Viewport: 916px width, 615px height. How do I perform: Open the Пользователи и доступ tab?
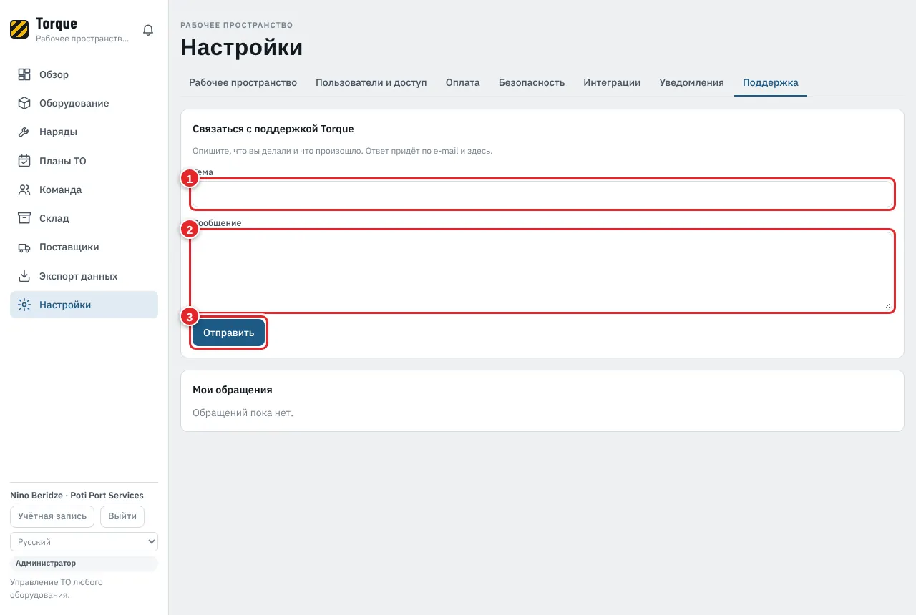pos(371,82)
